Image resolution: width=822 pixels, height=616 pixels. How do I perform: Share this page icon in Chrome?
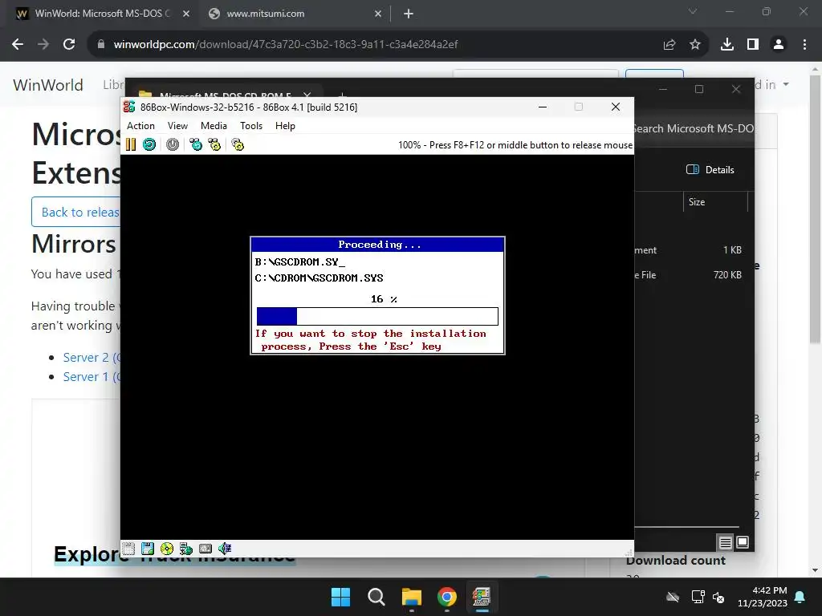click(669, 45)
